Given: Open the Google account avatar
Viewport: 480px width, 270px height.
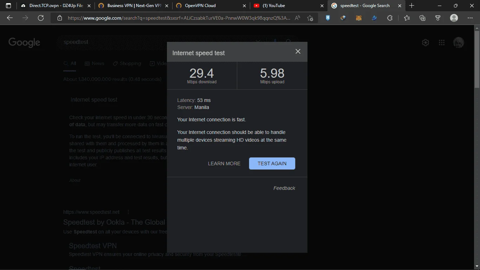Looking at the screenshot, I should coord(459,43).
